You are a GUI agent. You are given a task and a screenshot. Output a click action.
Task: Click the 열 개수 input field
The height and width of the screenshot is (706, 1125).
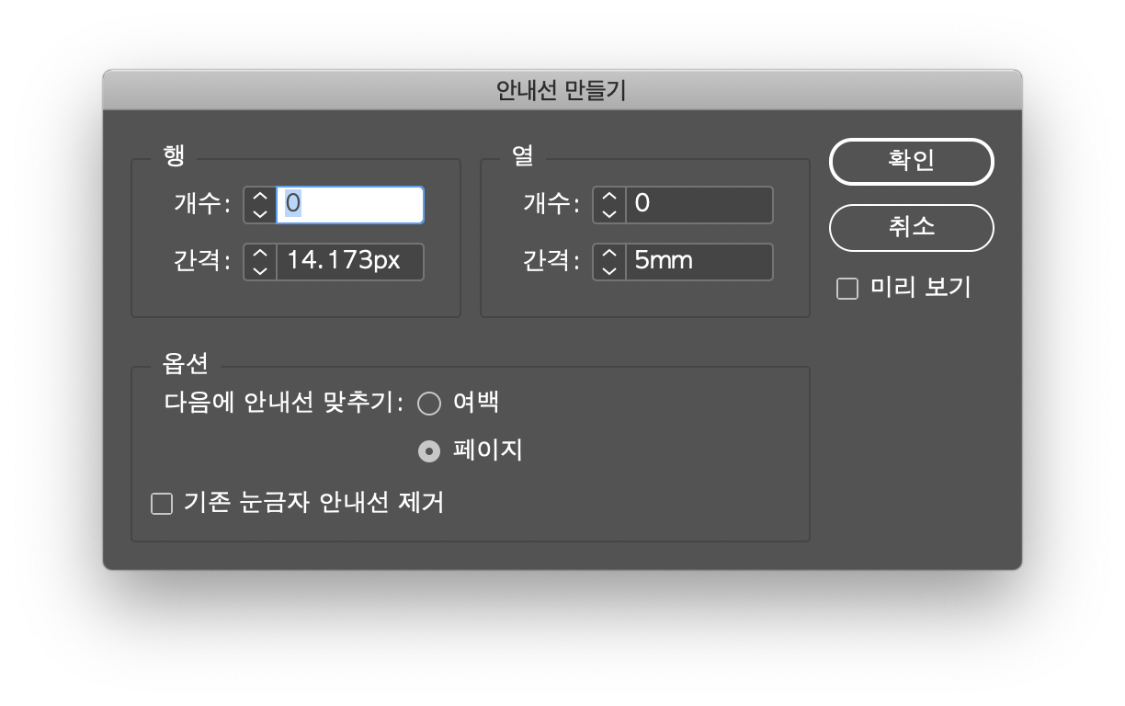[x=699, y=205]
